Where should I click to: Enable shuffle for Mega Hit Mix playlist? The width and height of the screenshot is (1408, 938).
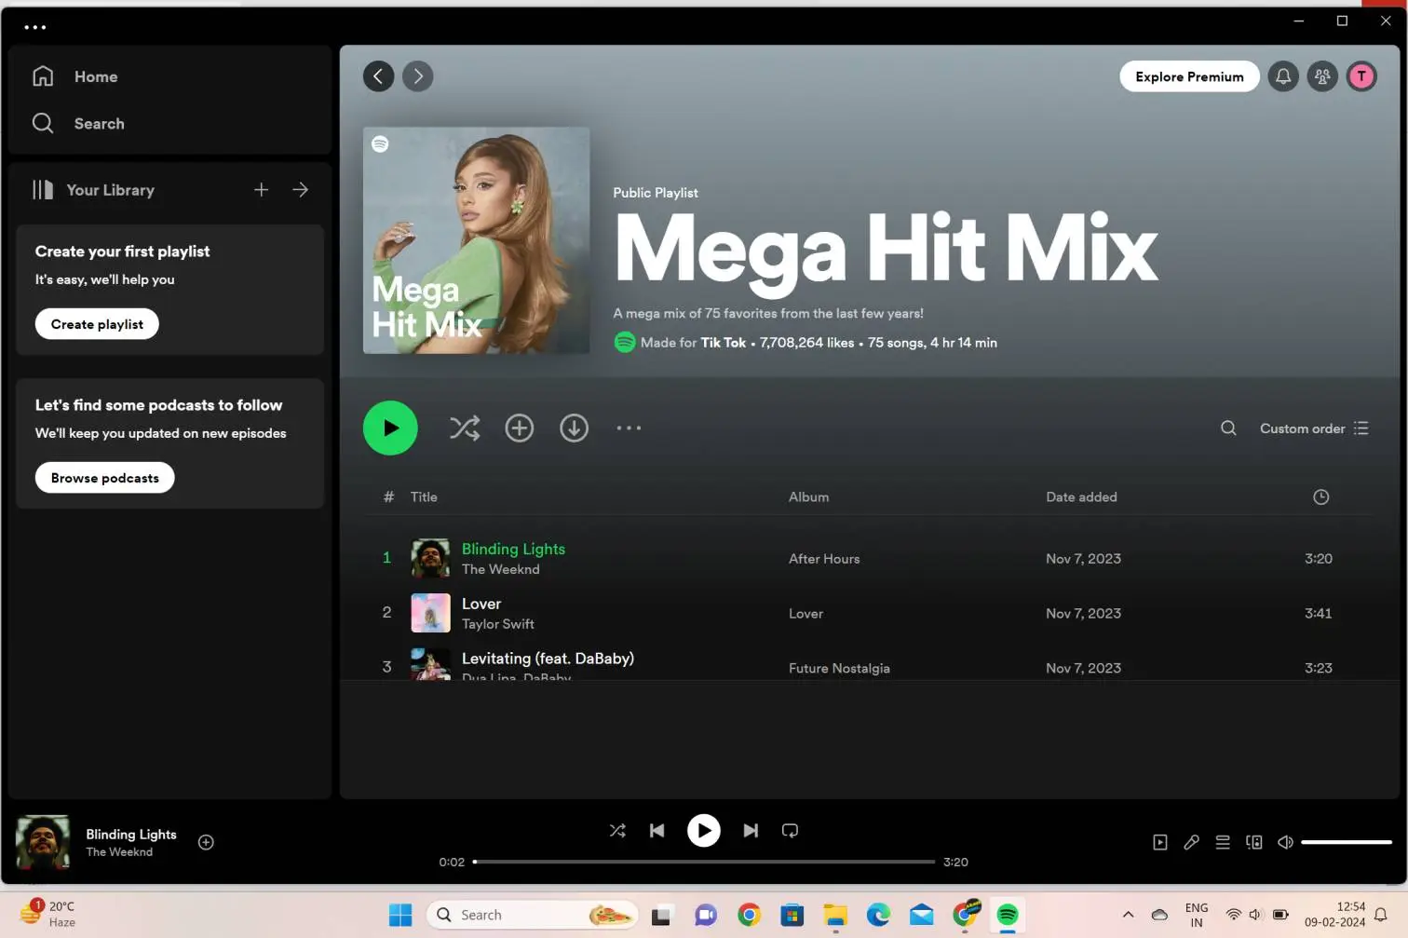pyautogui.click(x=465, y=428)
